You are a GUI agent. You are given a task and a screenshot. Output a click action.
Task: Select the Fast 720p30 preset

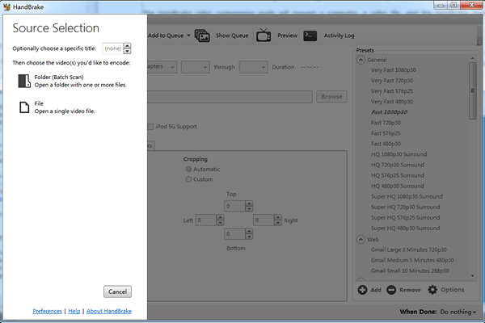[386, 123]
